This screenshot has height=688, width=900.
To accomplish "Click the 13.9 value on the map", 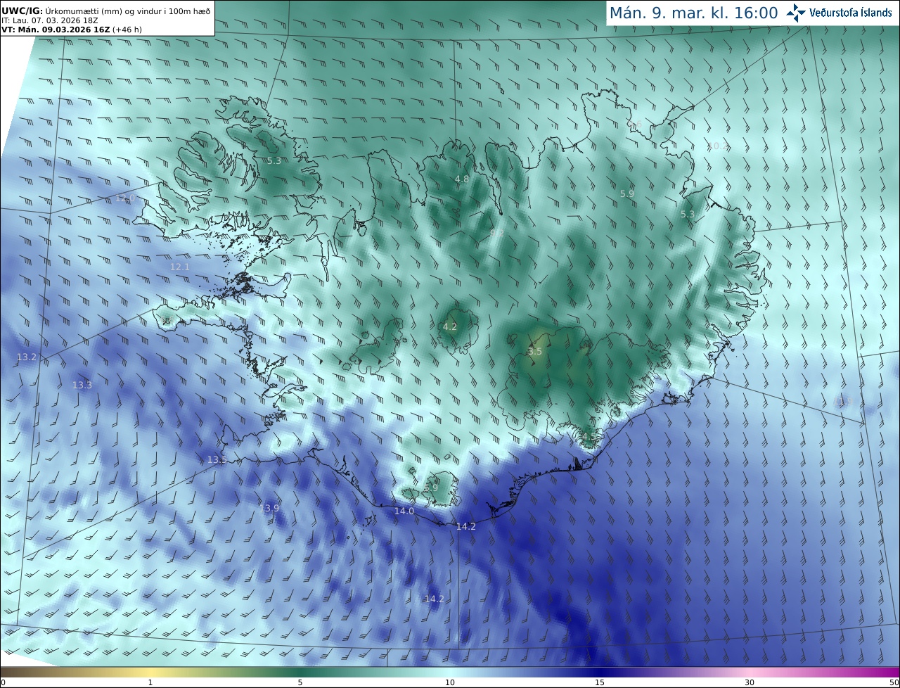I will tap(269, 508).
